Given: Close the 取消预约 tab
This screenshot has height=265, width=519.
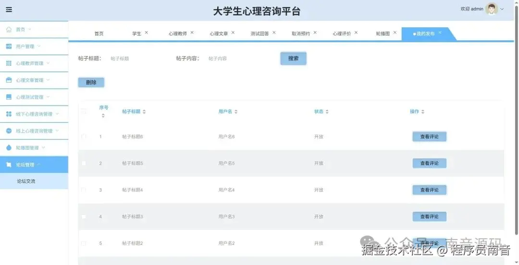Looking at the screenshot, I should tap(315, 33).
